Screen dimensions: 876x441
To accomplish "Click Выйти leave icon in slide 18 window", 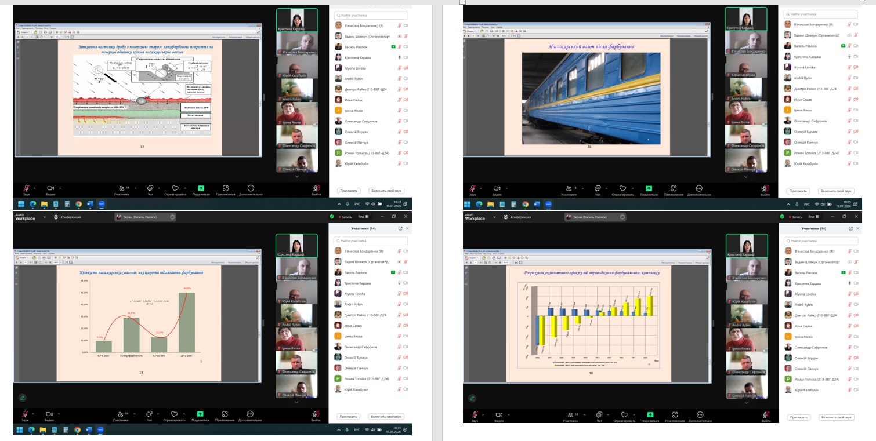I will 766,414.
